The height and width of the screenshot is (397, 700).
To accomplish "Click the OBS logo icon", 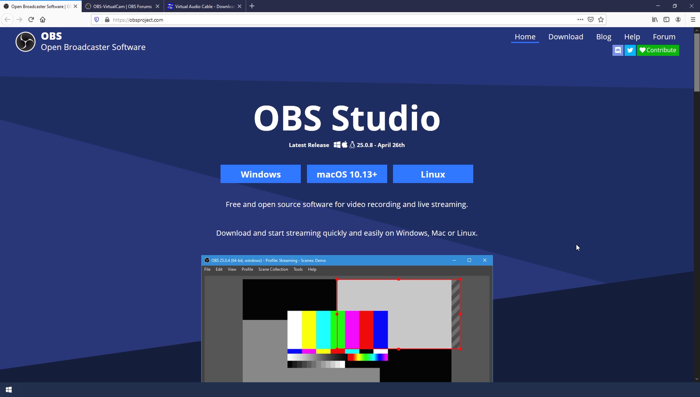I will (25, 42).
